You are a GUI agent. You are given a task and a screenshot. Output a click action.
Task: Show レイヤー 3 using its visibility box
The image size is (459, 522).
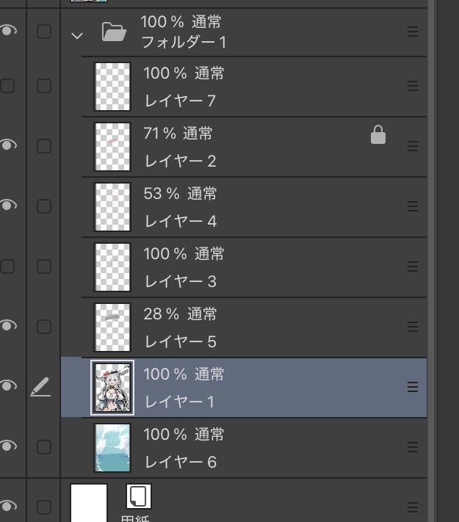click(x=7, y=267)
